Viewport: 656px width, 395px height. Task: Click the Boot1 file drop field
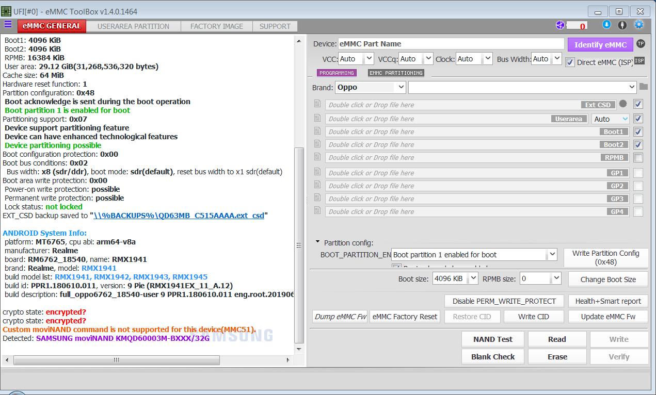point(476,131)
